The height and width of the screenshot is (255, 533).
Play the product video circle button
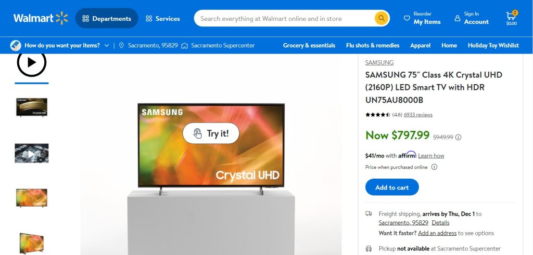32,62
